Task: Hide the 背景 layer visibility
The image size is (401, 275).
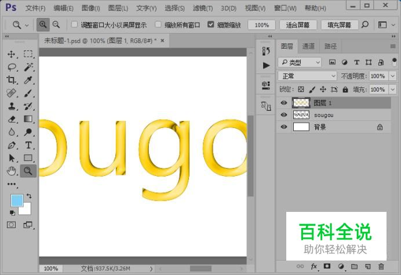Action: tap(284, 127)
